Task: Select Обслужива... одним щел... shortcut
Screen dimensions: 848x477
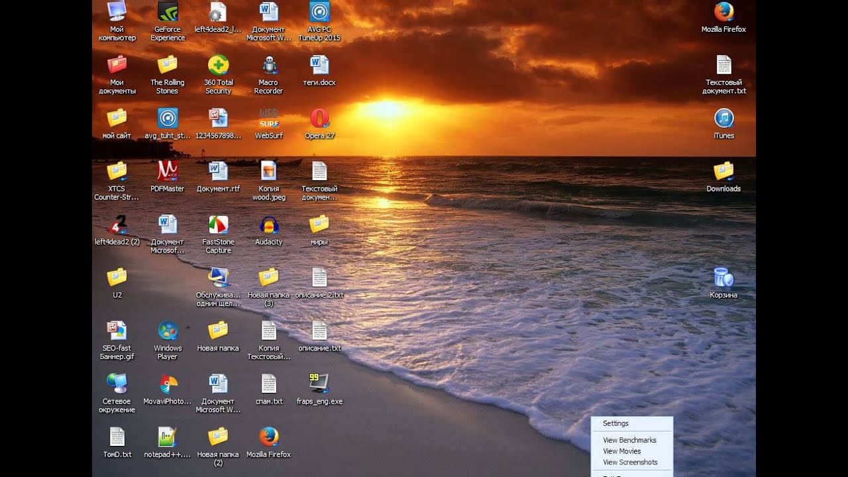Action: point(218,287)
